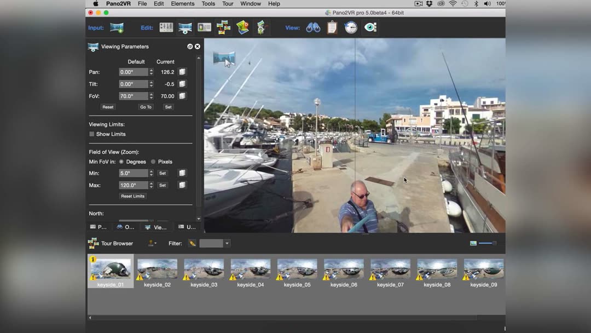Click the eye viewer settings icon
This screenshot has height=333, width=591.
(370, 28)
